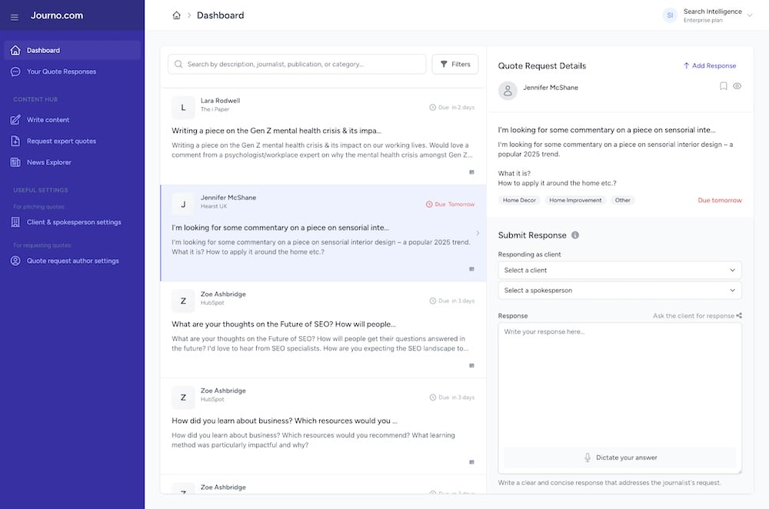Click the Add Response link
This screenshot has height=509, width=769.
710,66
